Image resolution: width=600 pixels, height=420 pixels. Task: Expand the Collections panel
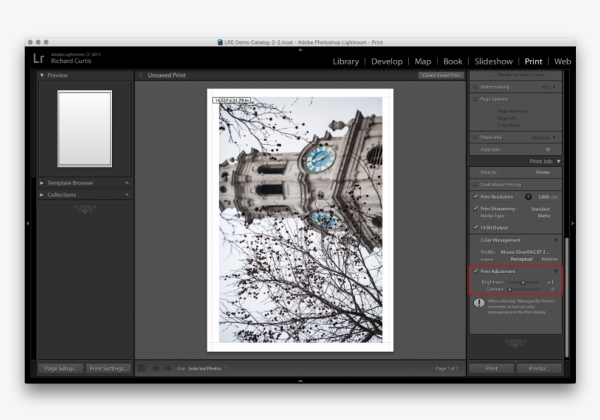(42, 195)
